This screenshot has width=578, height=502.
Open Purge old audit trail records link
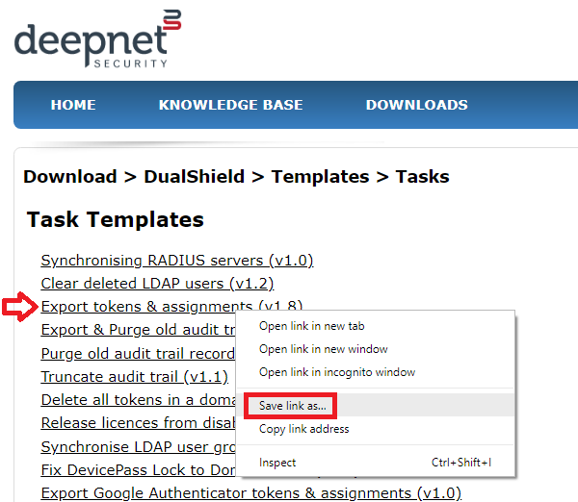(138, 354)
